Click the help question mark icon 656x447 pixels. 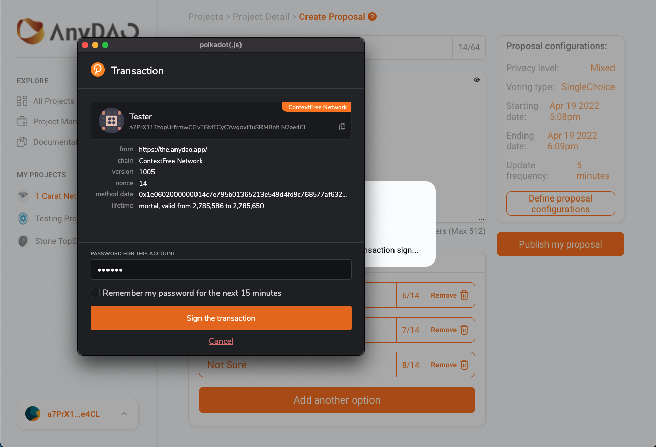pos(372,17)
